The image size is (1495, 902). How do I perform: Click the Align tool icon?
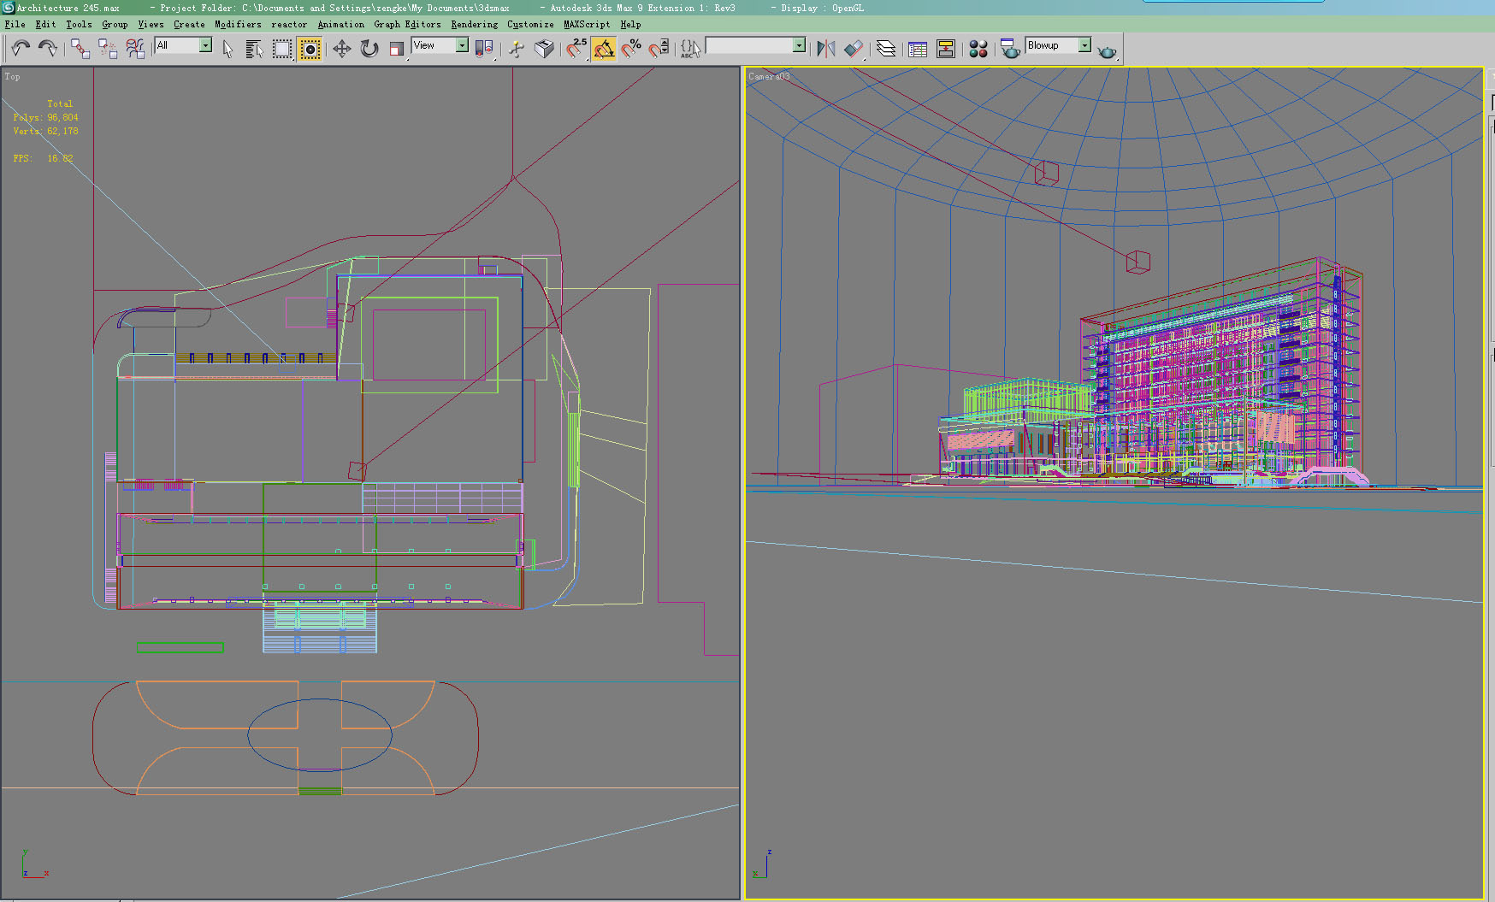tap(854, 49)
